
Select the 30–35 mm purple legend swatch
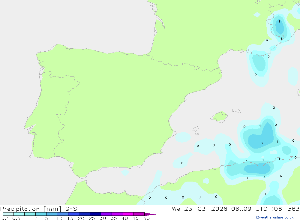click(x=106, y=214)
